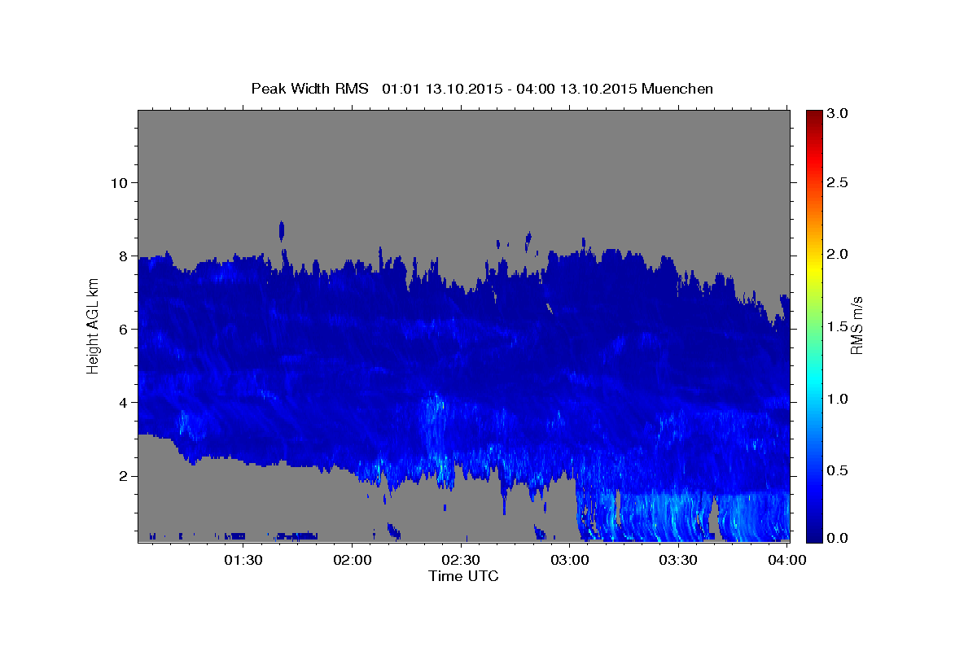Click the plot title "Peak Width RMS"

point(309,89)
